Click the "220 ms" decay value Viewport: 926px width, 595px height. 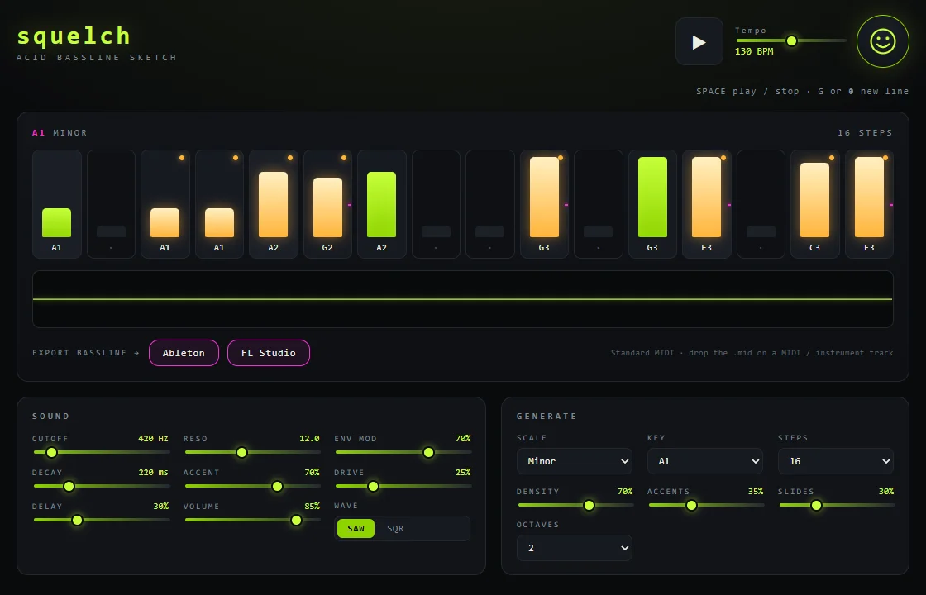153,472
